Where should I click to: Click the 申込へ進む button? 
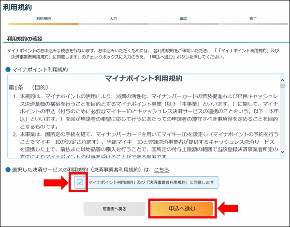tap(182, 209)
